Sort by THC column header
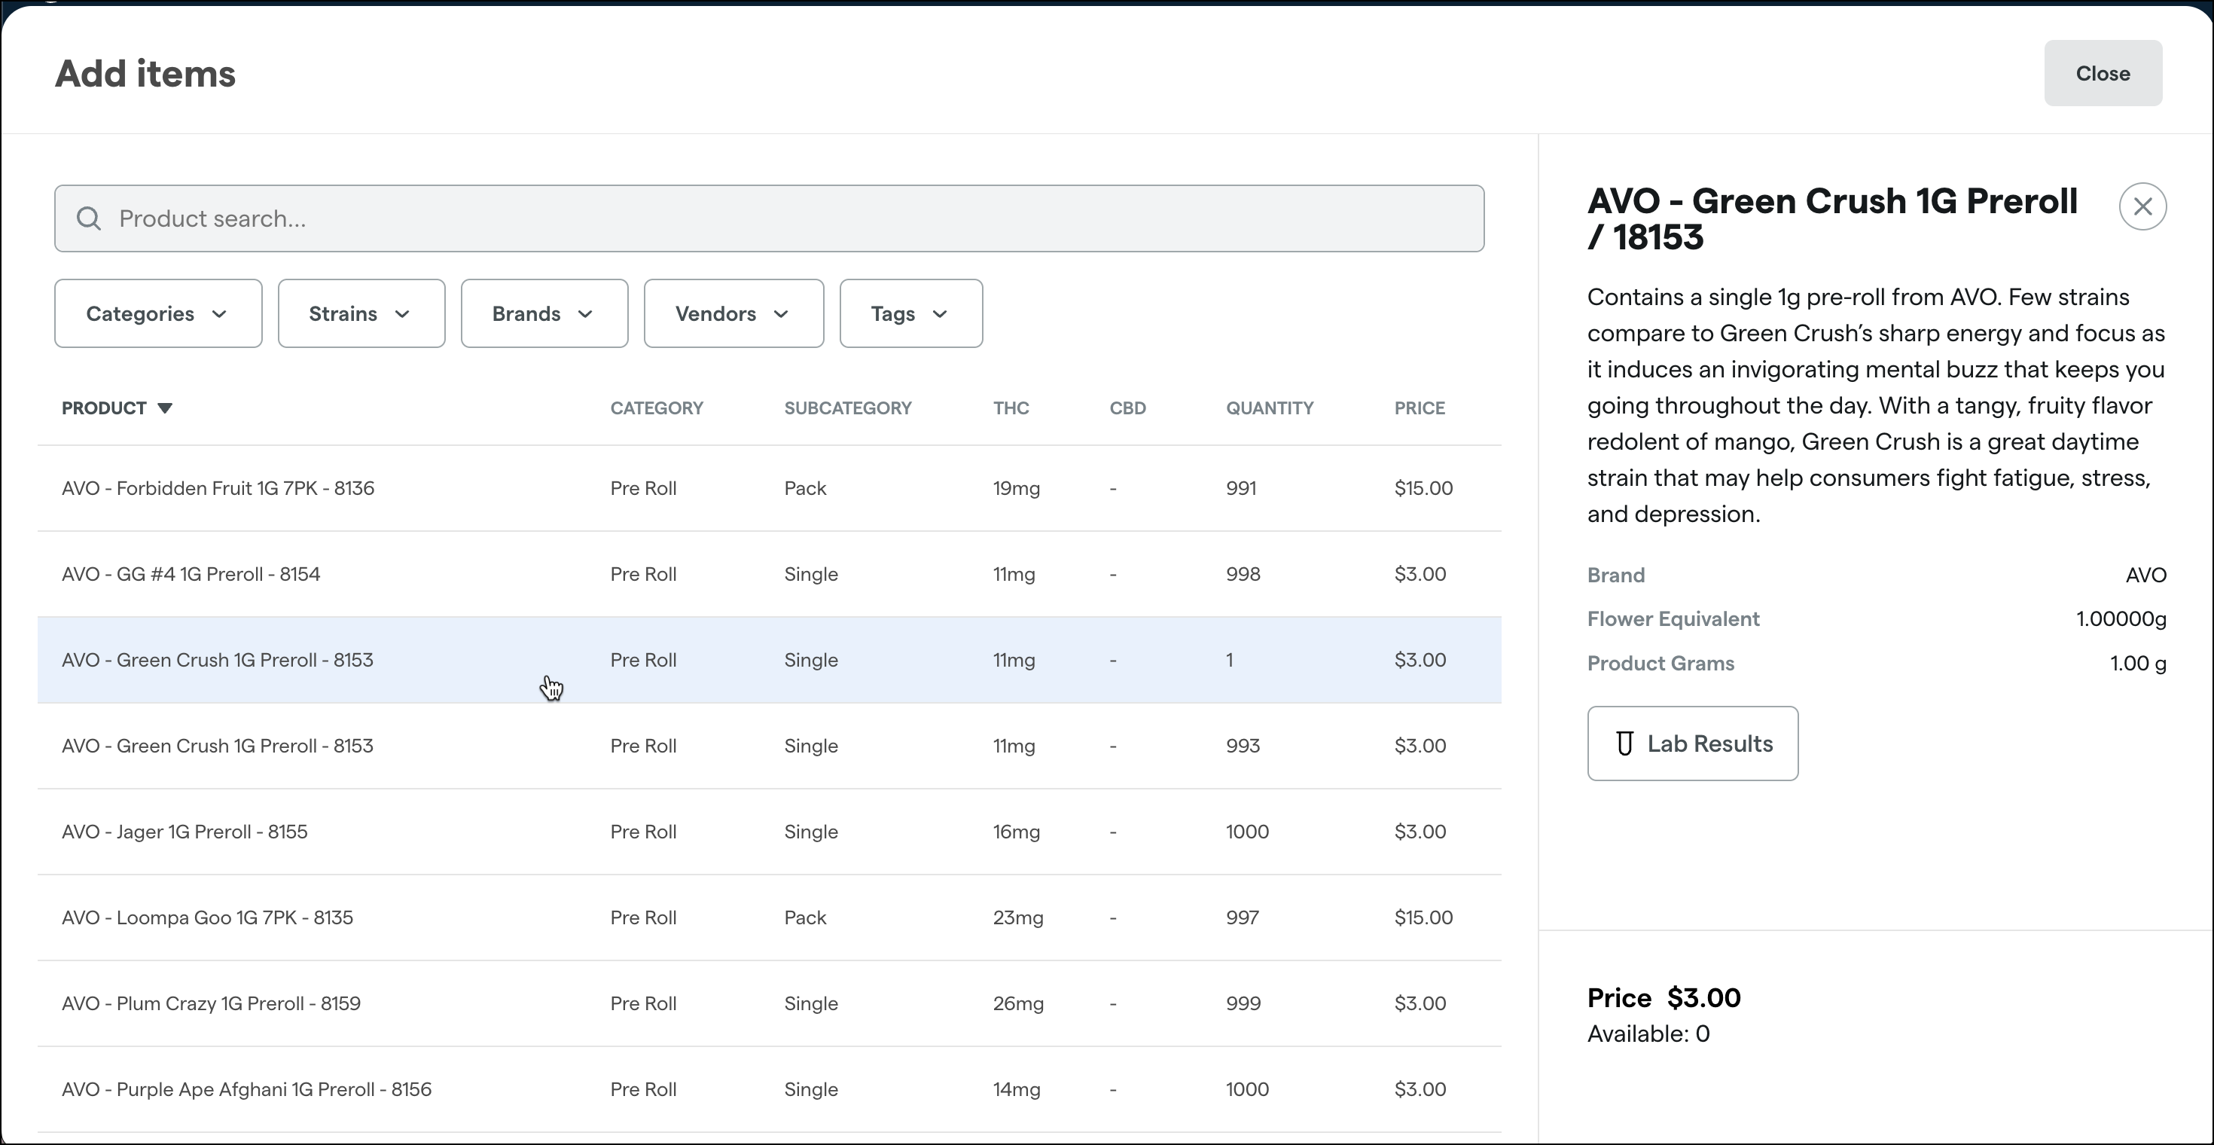 1011,408
